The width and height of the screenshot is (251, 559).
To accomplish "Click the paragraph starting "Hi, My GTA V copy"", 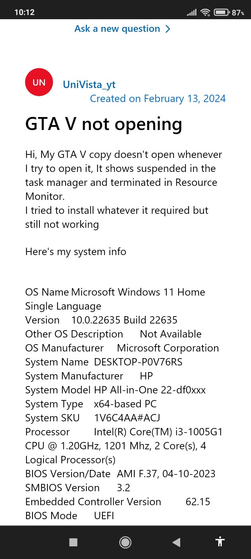I will pos(123,175).
